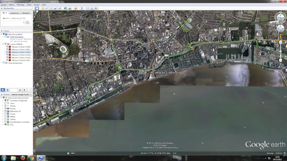This screenshot has width=287, height=161.
Task: Collapse the Données panel
Action: [2, 94]
